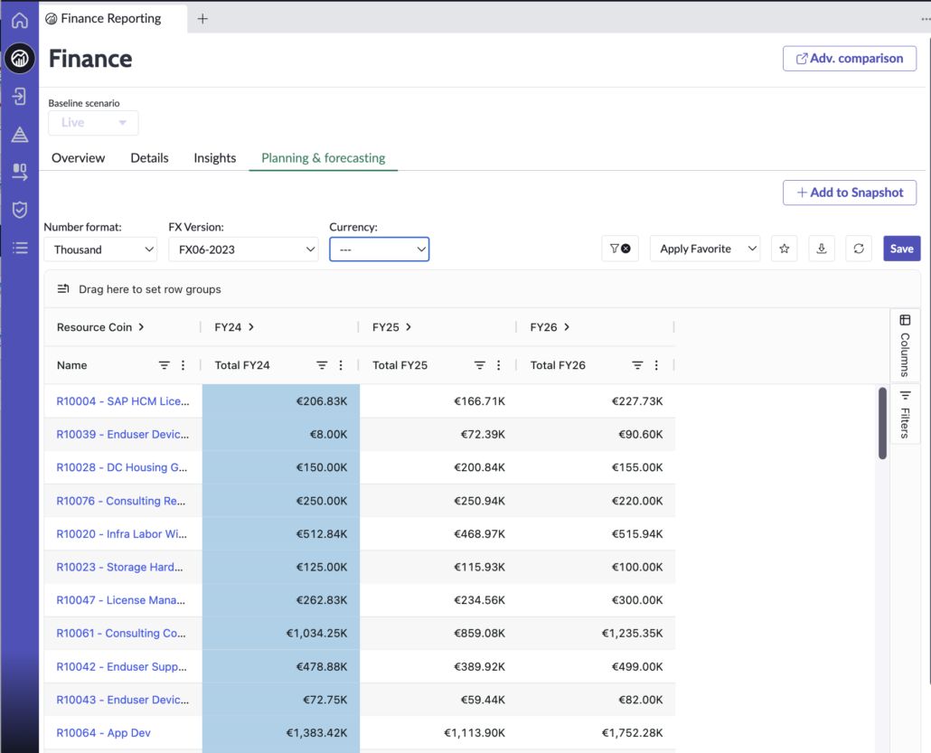
Task: Switch to the Overview tab
Action: pyautogui.click(x=78, y=158)
